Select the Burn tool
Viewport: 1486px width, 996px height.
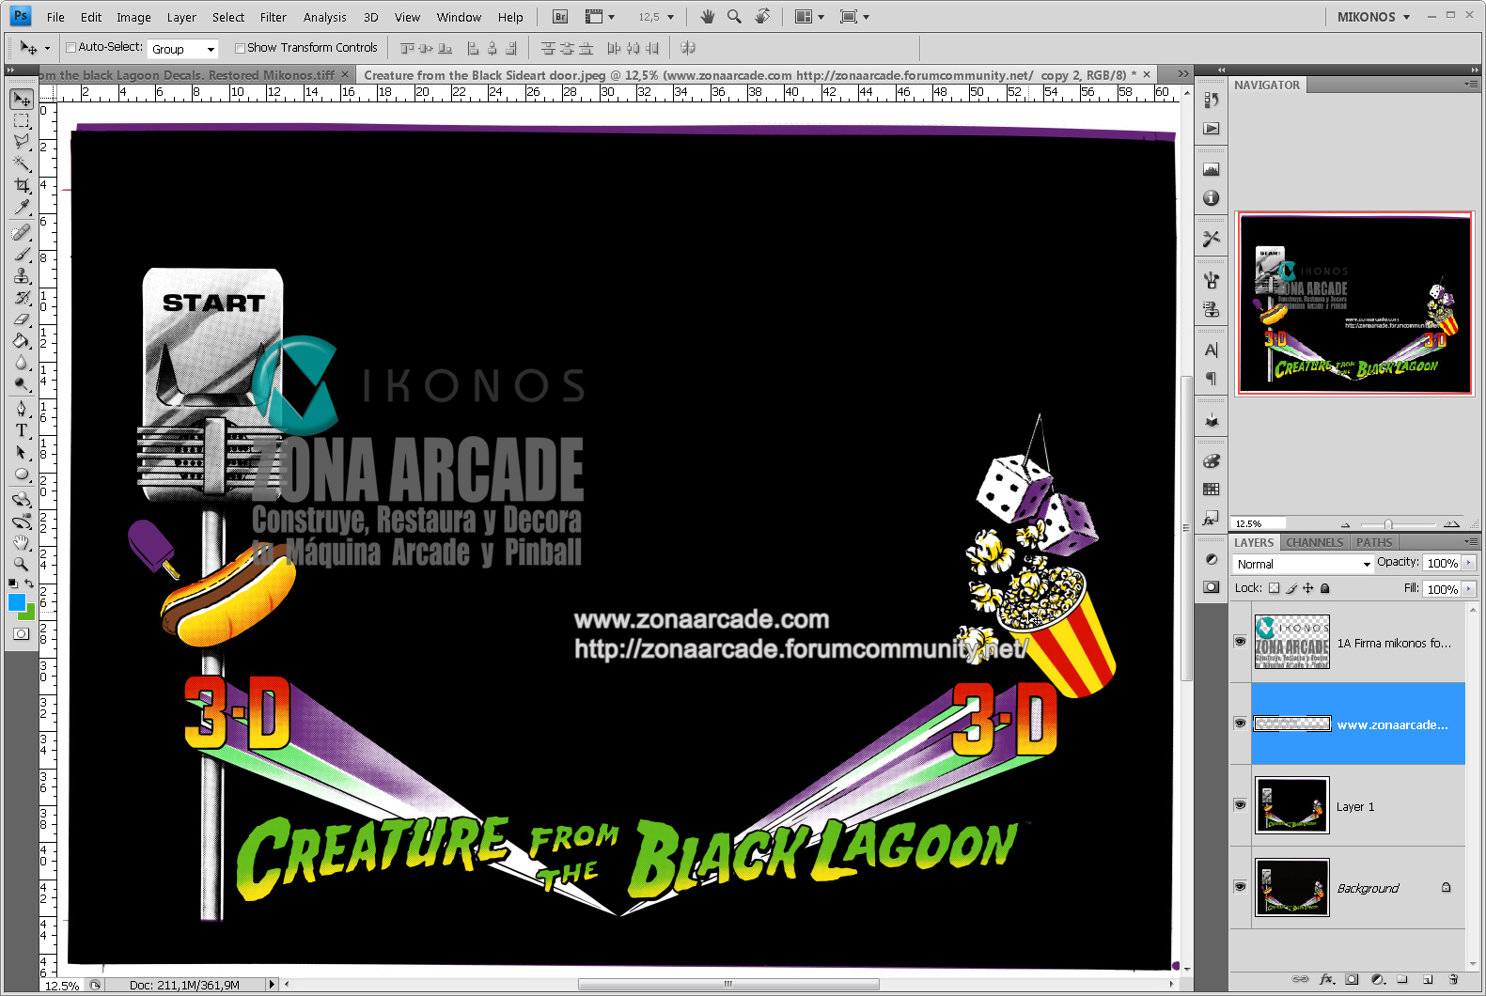[22, 383]
